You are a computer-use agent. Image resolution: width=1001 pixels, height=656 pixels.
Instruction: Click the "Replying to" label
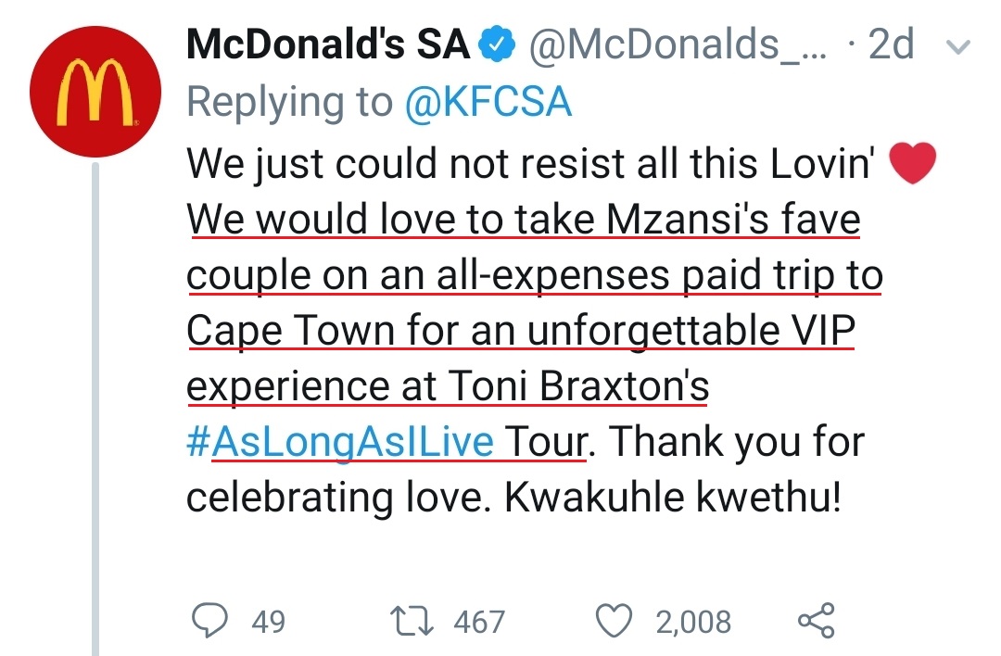289,102
